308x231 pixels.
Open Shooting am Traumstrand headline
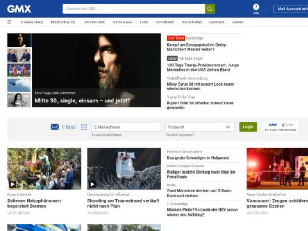click(123, 203)
